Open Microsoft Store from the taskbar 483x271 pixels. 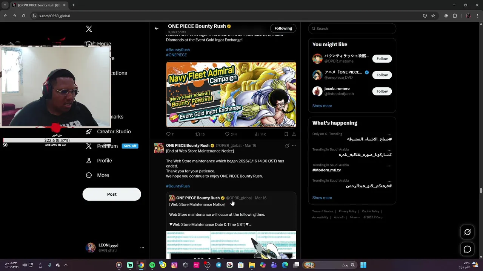[241, 265]
